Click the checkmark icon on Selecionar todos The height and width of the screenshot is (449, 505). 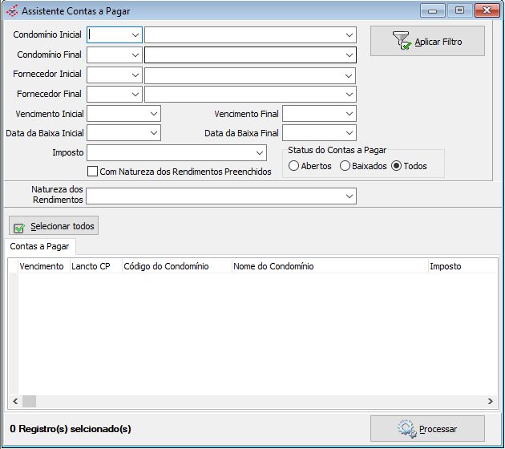click(19, 227)
